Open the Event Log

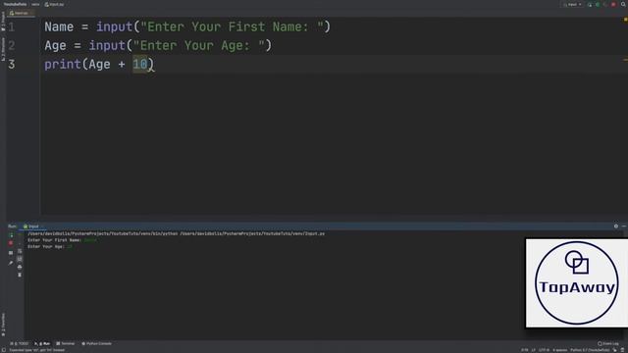pyautogui.click(x=608, y=343)
